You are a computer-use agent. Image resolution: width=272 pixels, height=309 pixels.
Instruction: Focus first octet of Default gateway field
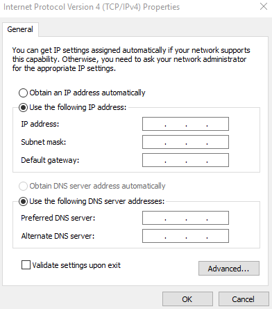coord(154,160)
